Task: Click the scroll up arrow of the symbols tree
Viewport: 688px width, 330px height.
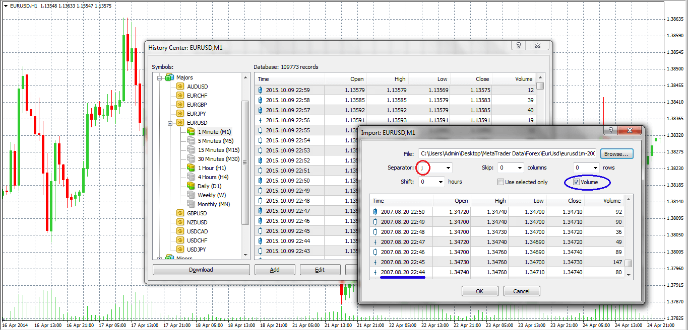Action: [245, 77]
